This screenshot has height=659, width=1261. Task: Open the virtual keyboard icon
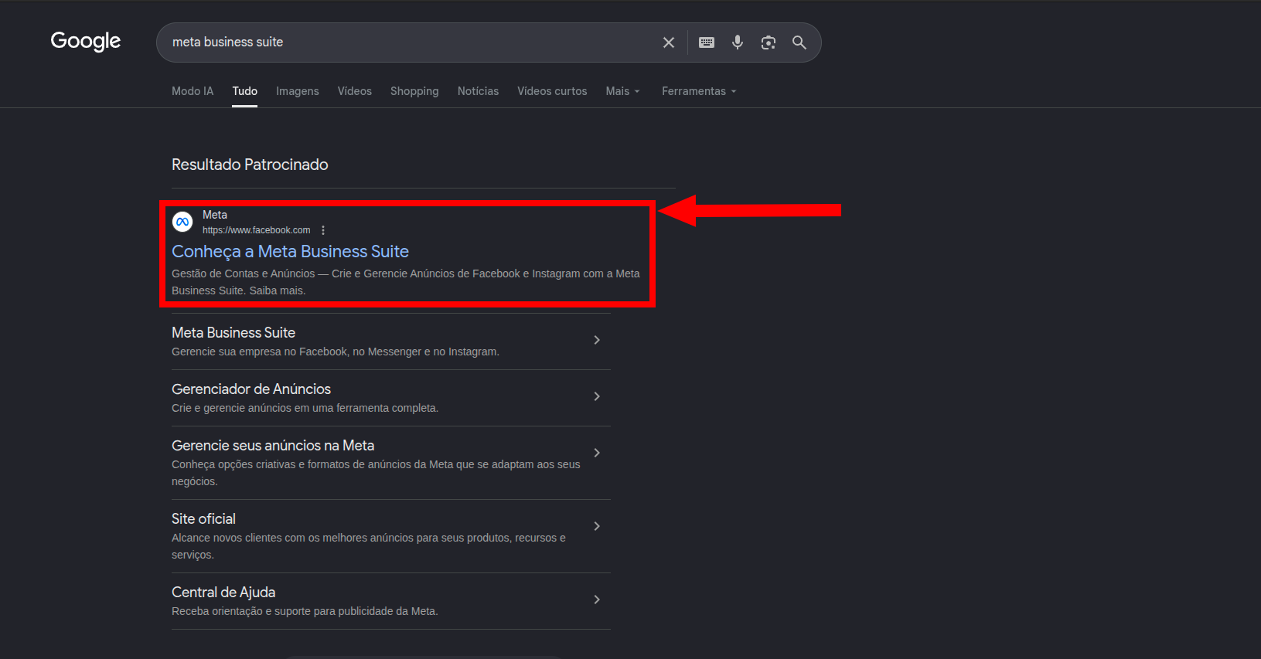point(707,42)
